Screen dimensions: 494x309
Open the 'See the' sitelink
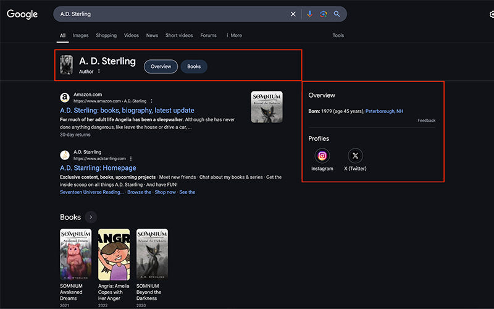click(x=187, y=192)
